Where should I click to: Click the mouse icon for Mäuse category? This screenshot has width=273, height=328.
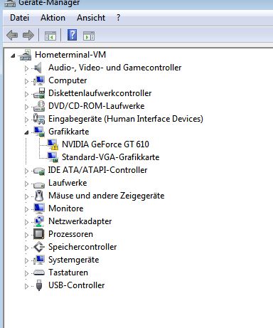coord(39,196)
